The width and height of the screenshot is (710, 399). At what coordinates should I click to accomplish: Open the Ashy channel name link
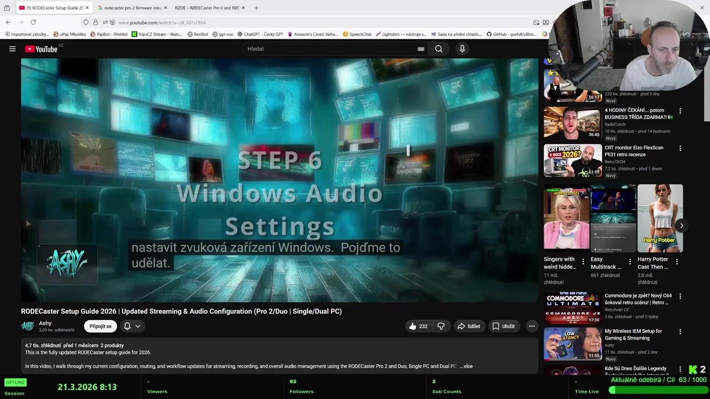(45, 323)
